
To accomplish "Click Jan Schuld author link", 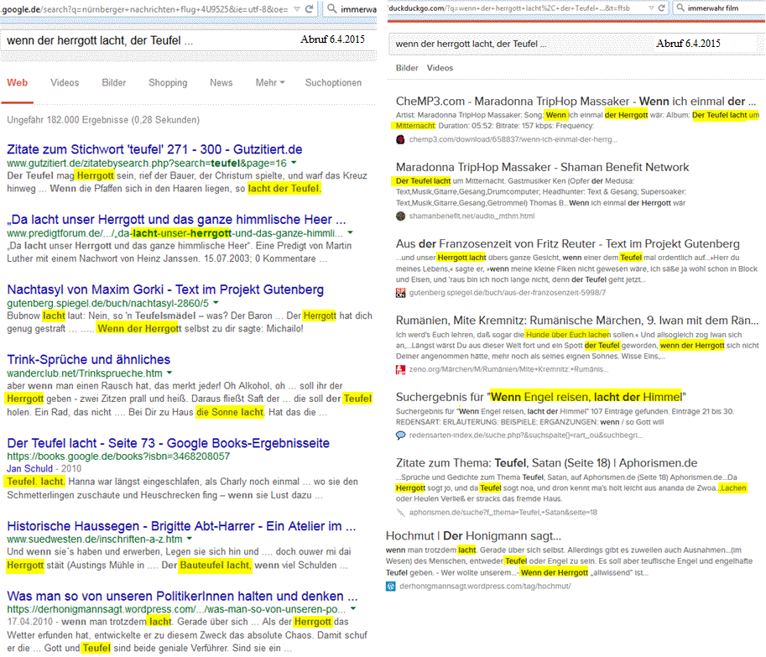I will point(30,468).
